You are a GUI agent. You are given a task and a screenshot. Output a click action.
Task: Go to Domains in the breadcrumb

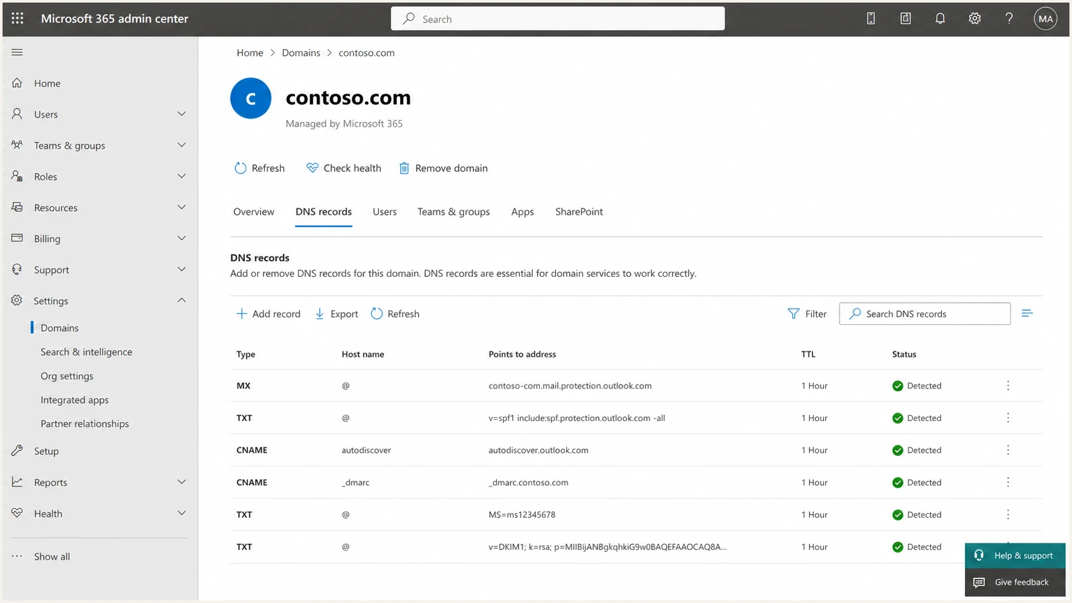[x=301, y=53]
